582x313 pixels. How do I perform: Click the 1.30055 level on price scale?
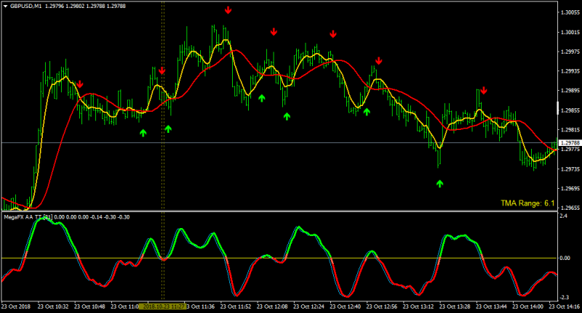click(x=570, y=12)
